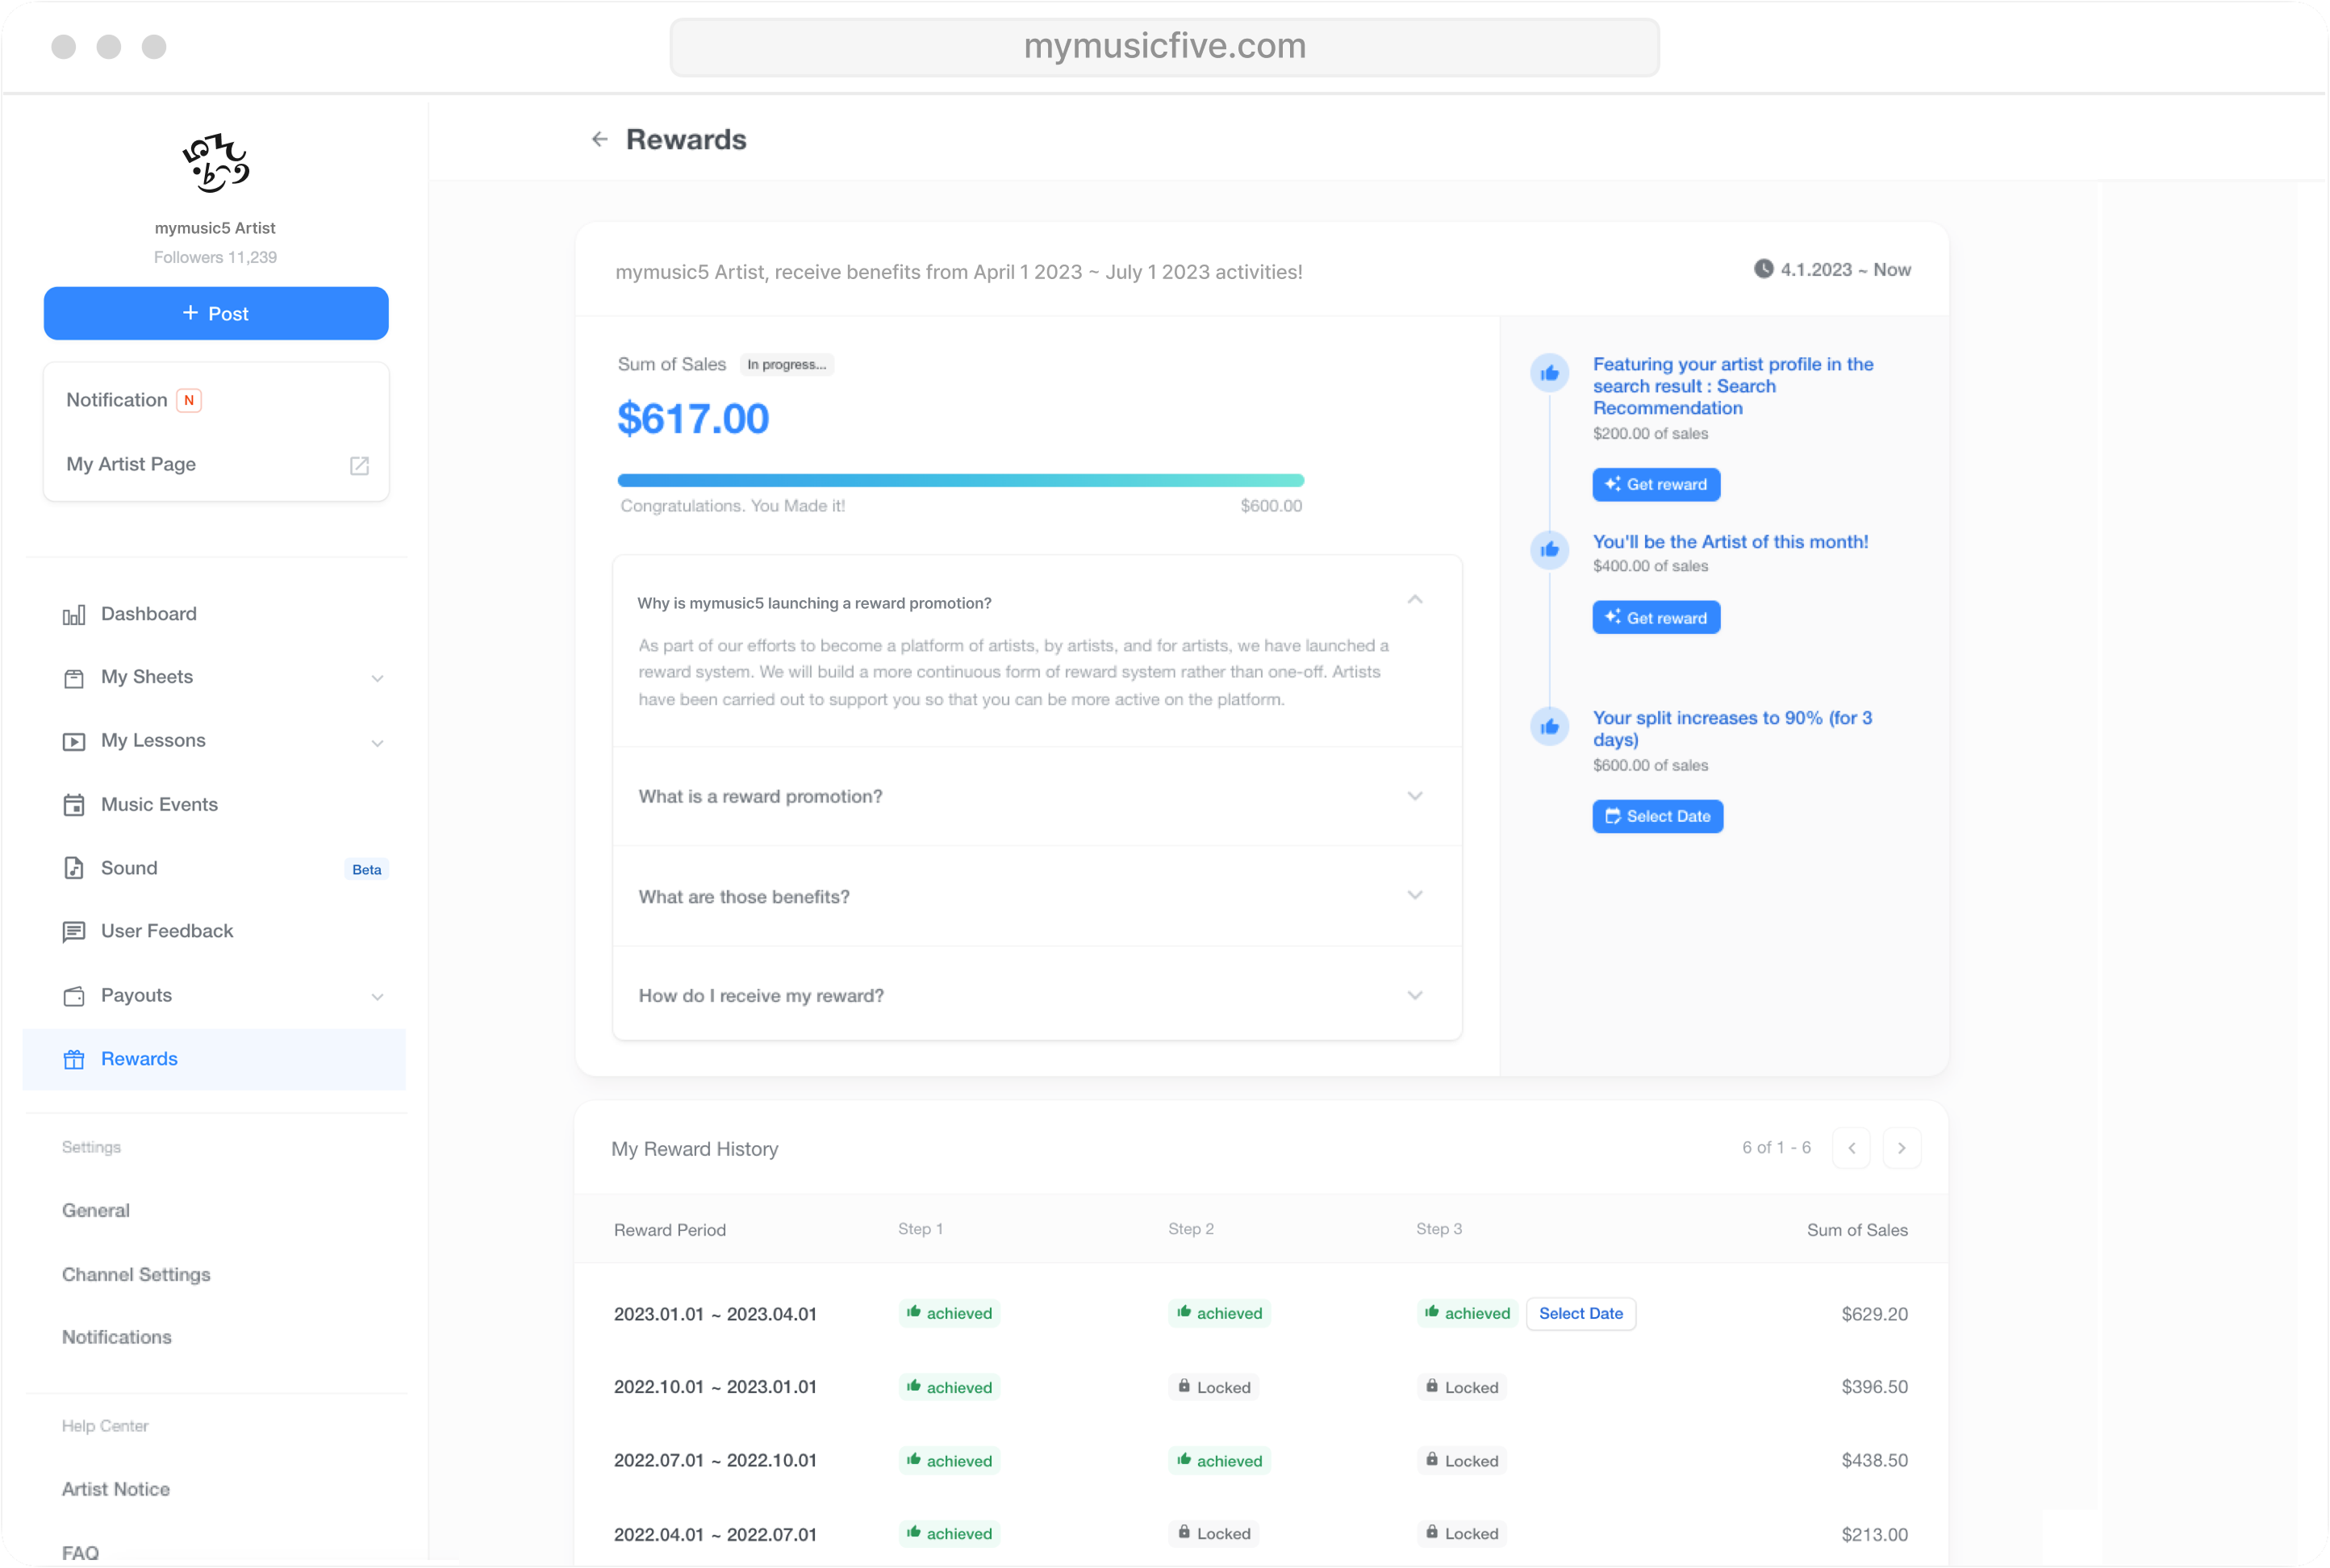Click the Sound file icon

(74, 868)
